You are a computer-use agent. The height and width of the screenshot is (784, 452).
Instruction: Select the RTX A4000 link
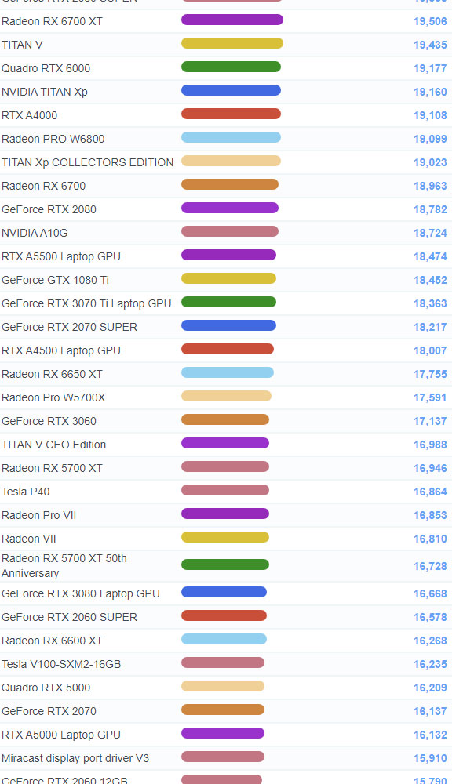30,115
